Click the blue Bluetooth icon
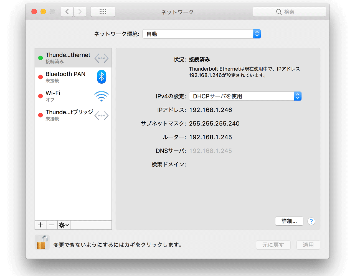 coord(102,77)
